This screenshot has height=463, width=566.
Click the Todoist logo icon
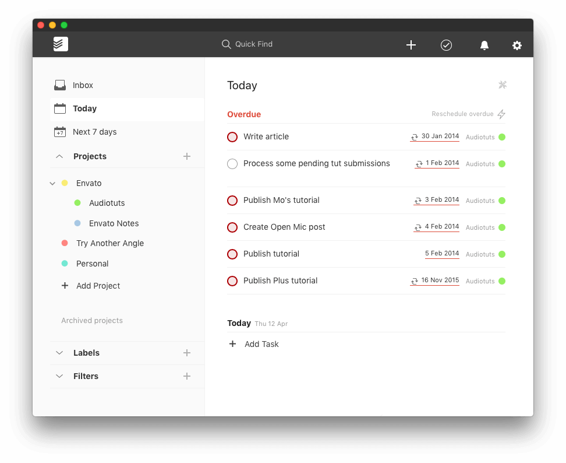[x=61, y=44]
